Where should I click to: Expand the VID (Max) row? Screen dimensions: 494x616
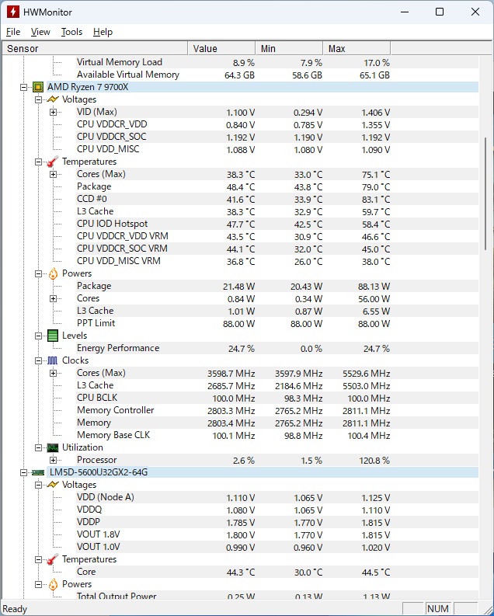53,113
